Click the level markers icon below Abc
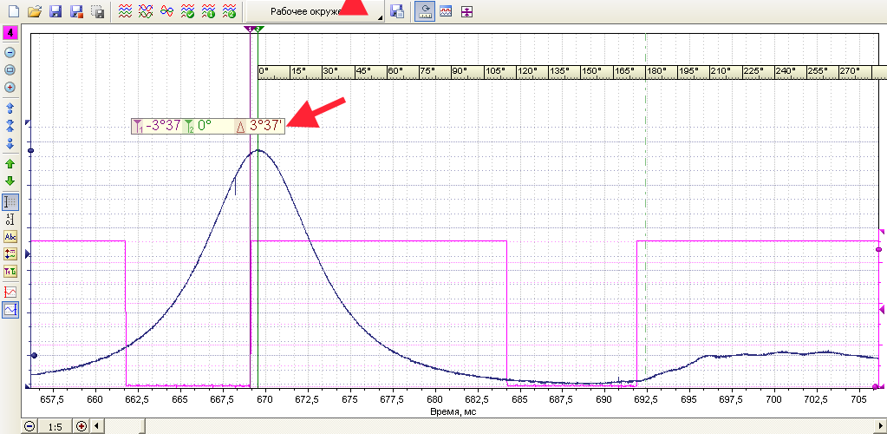Image resolution: width=887 pixels, height=434 pixels. pyautogui.click(x=10, y=254)
